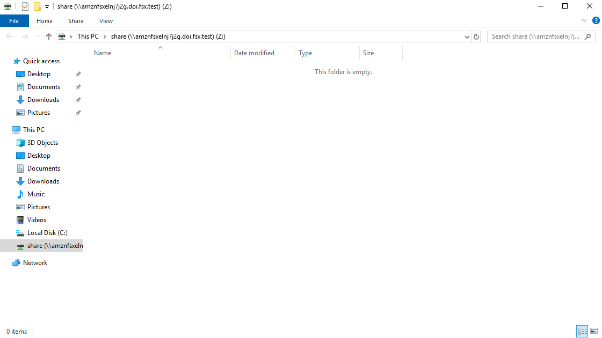
Task: Open Pictures under This PC
Action: 38,207
